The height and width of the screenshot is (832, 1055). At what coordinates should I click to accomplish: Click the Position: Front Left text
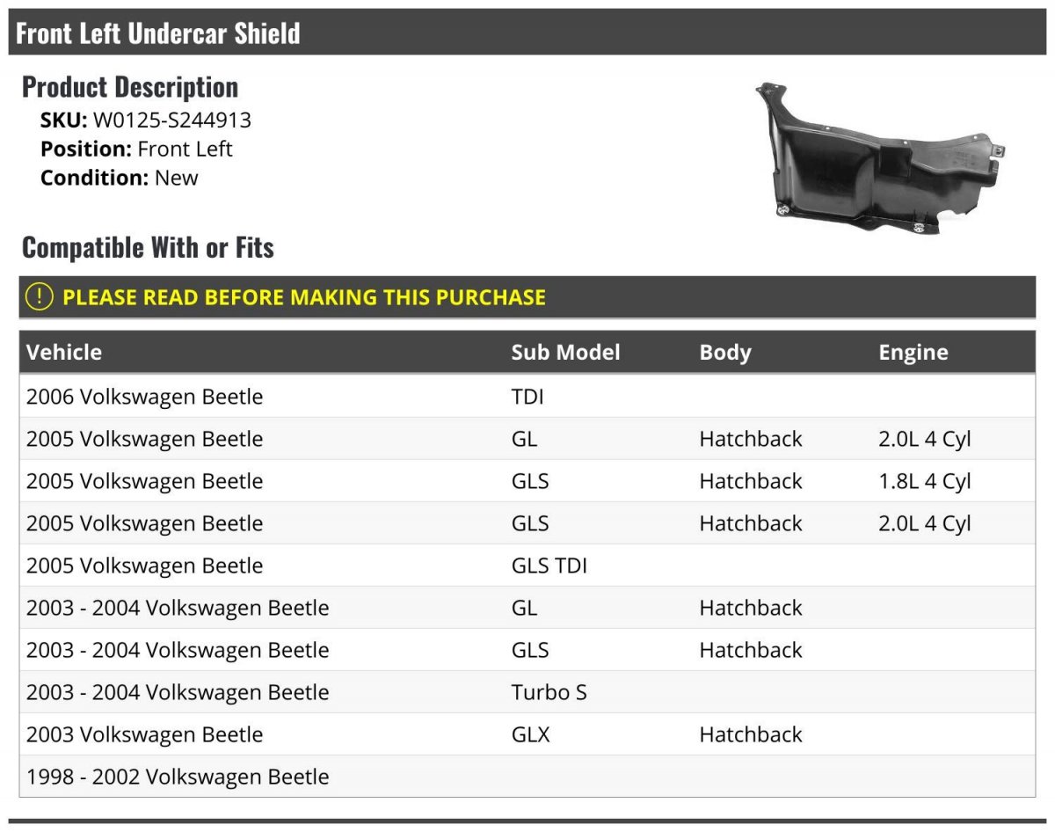click(136, 149)
